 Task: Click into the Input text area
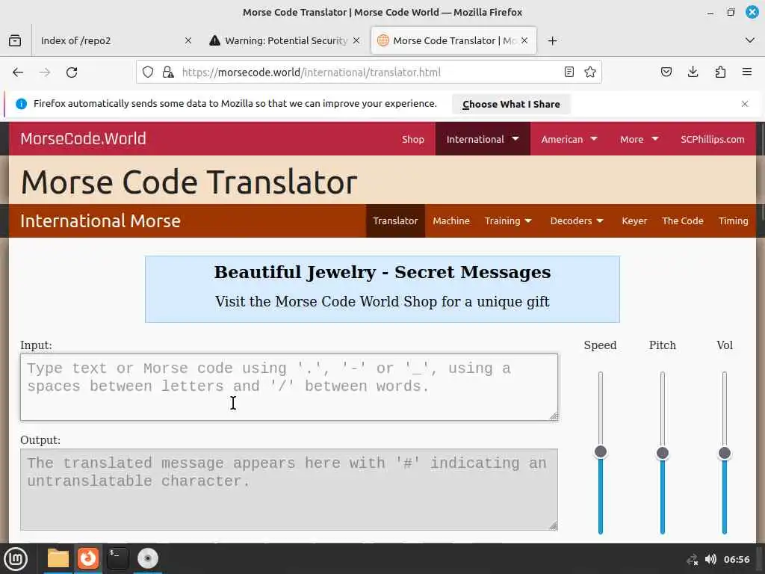pos(289,387)
